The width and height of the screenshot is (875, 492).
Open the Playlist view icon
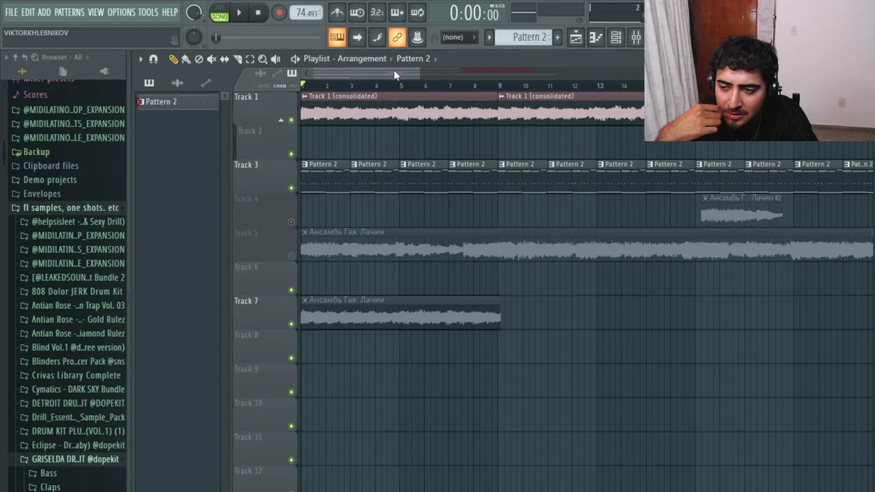coord(576,38)
